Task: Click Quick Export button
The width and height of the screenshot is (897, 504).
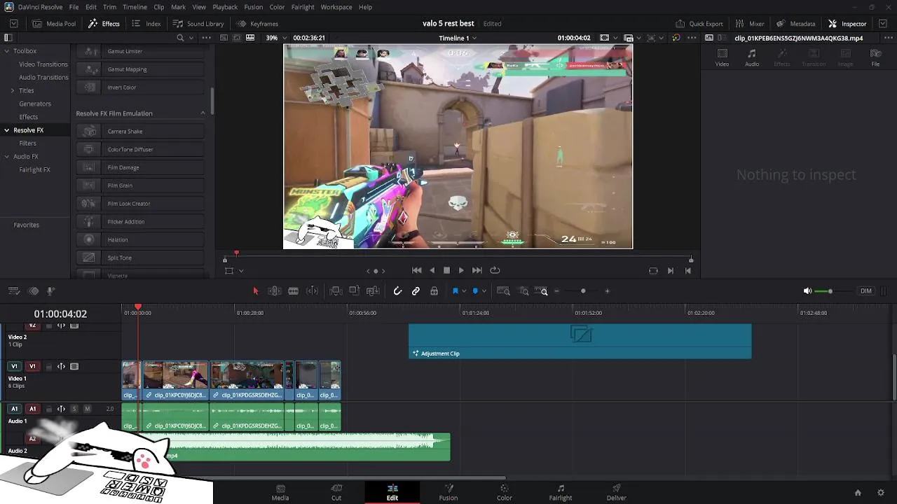Action: 699,24
